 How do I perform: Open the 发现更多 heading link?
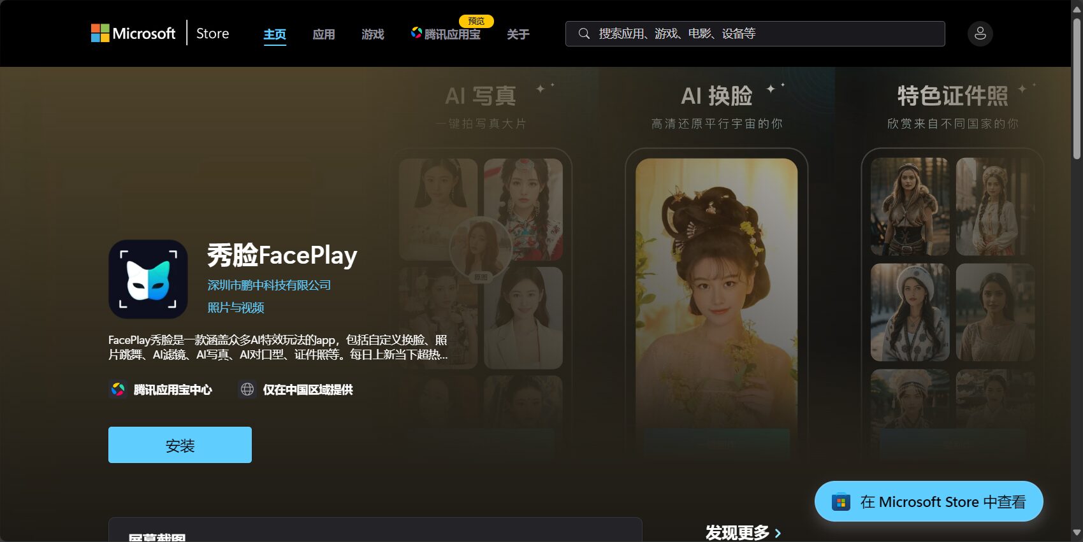(x=738, y=533)
